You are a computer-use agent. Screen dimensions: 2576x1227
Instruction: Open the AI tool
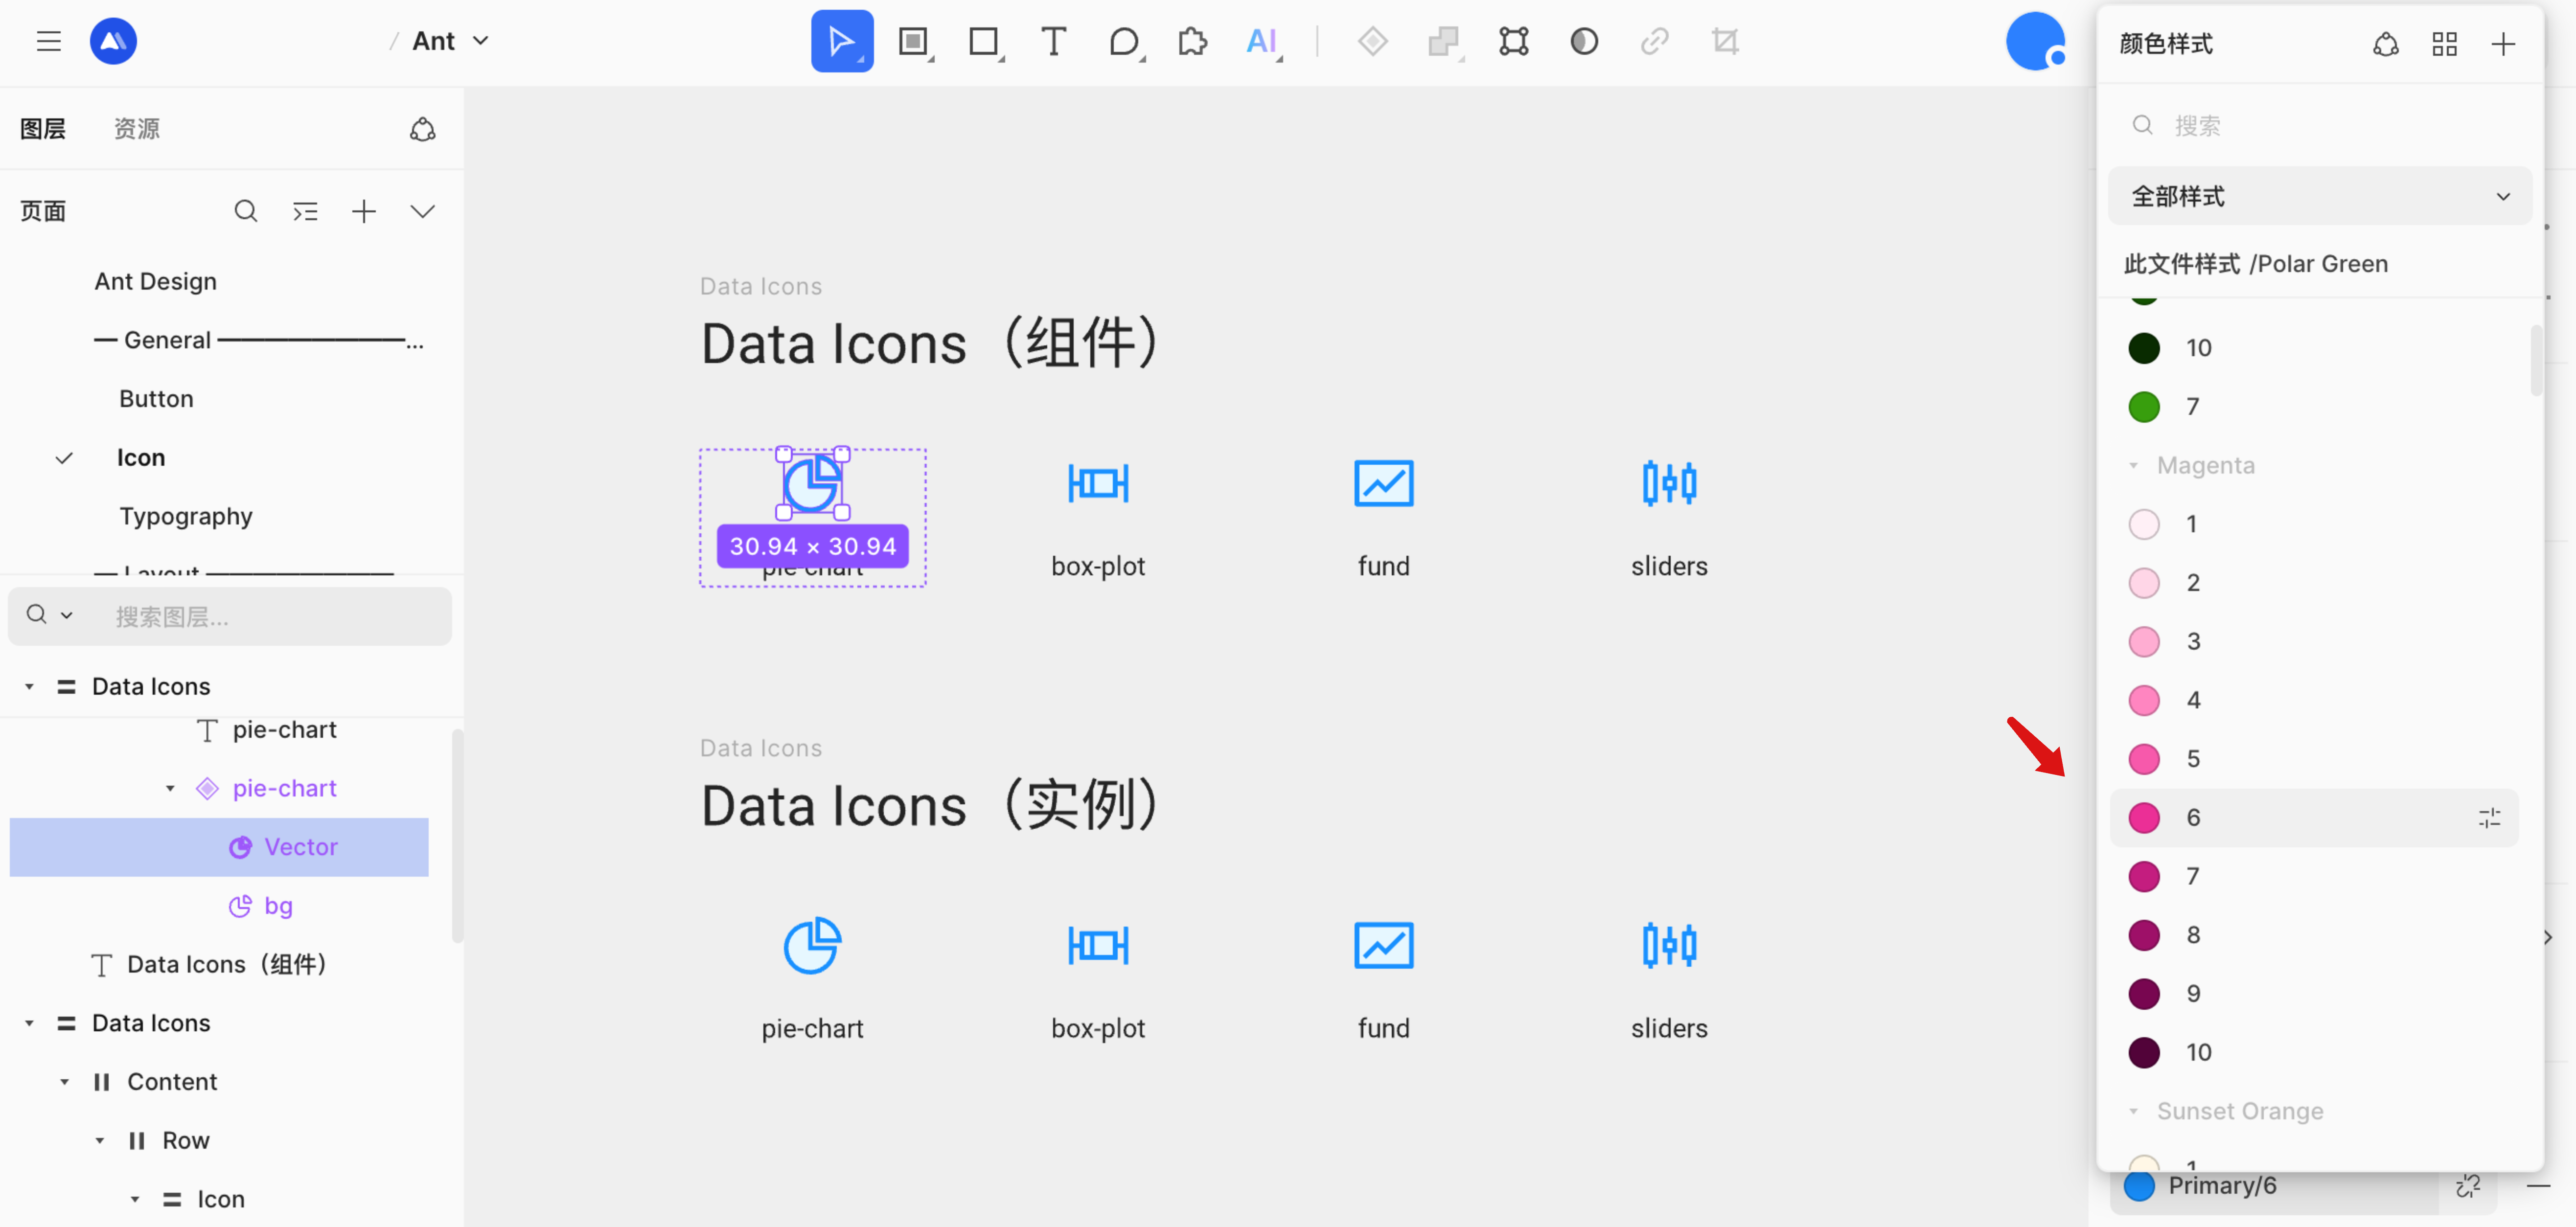[x=1263, y=41]
